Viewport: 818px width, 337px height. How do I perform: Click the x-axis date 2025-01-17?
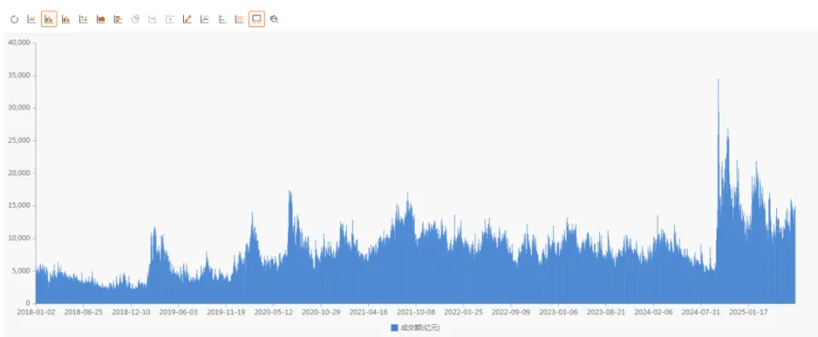coord(748,312)
